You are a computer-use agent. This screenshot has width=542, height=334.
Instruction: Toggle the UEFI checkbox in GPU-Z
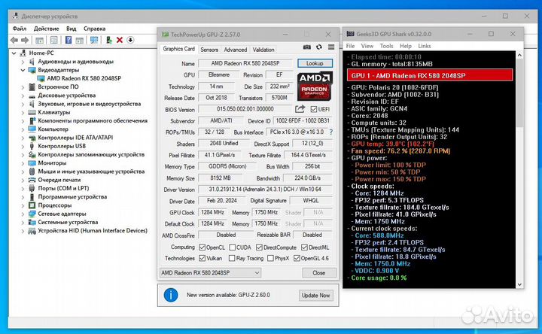[314, 109]
